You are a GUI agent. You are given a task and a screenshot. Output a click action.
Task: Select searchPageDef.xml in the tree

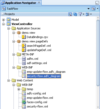pyautogui.click(x=39, y=46)
